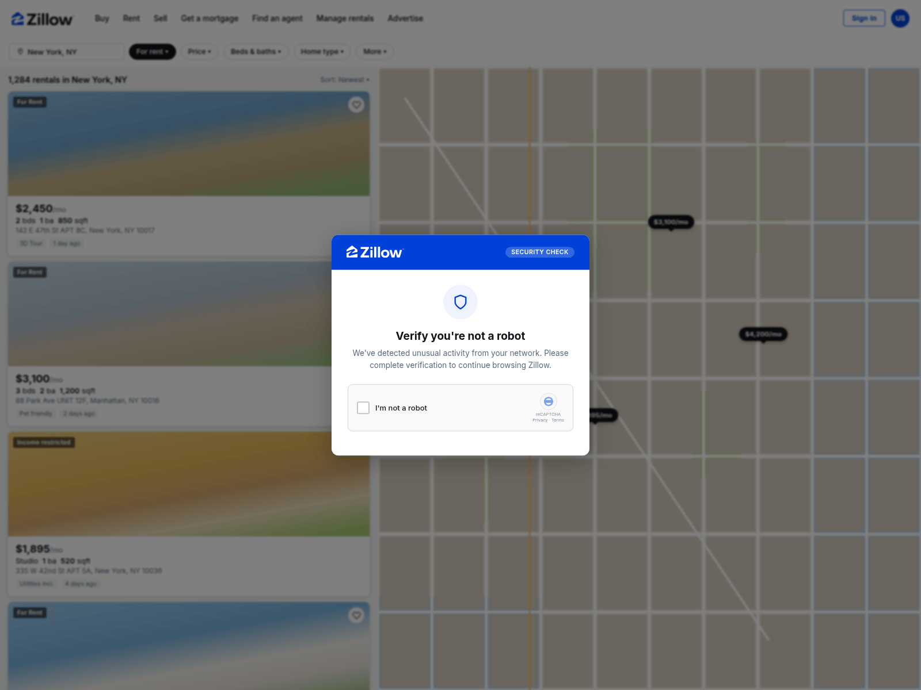Open the 335 W 42nd St address link
Viewport: 921px width, 690px height.
tap(89, 571)
